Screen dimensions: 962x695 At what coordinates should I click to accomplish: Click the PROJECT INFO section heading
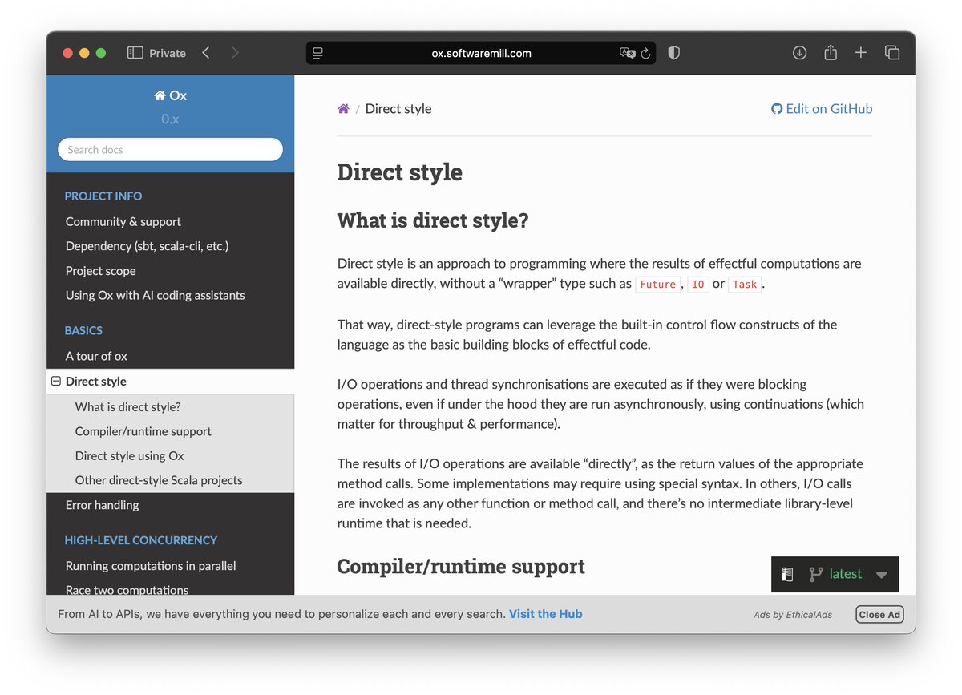pos(103,196)
